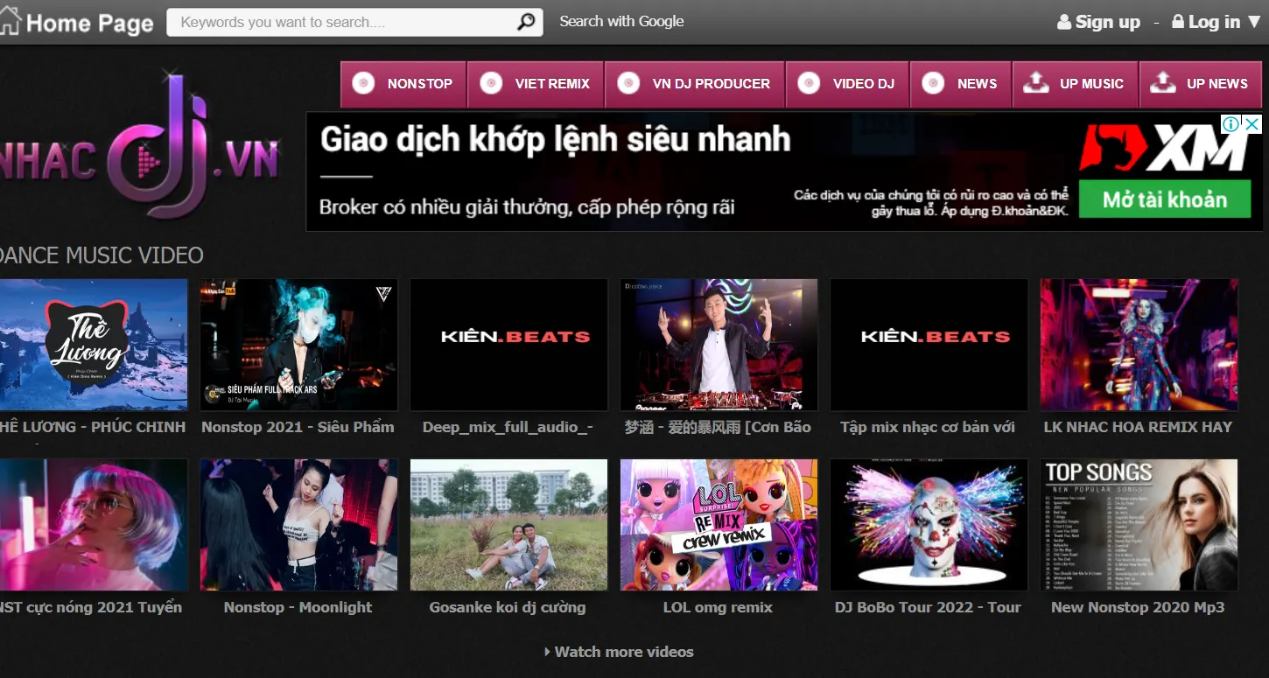Screen dimensions: 1269x678
Task: Expand the Log in dropdown arrow
Action: 1255,22
